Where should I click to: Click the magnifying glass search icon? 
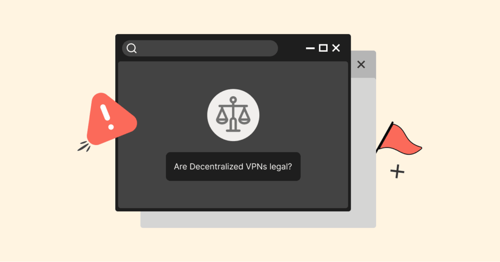132,48
